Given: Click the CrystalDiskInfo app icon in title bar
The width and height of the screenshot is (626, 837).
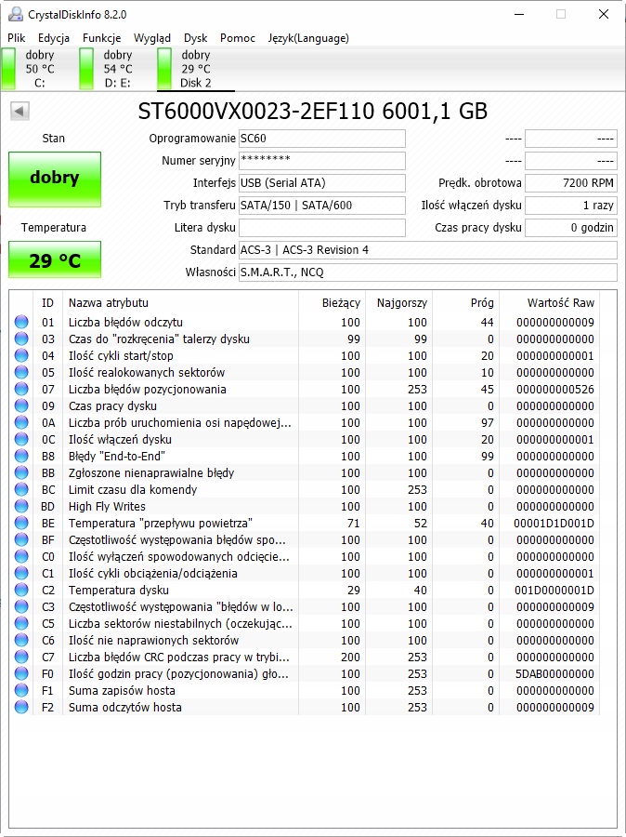Looking at the screenshot, I should coord(16,14).
